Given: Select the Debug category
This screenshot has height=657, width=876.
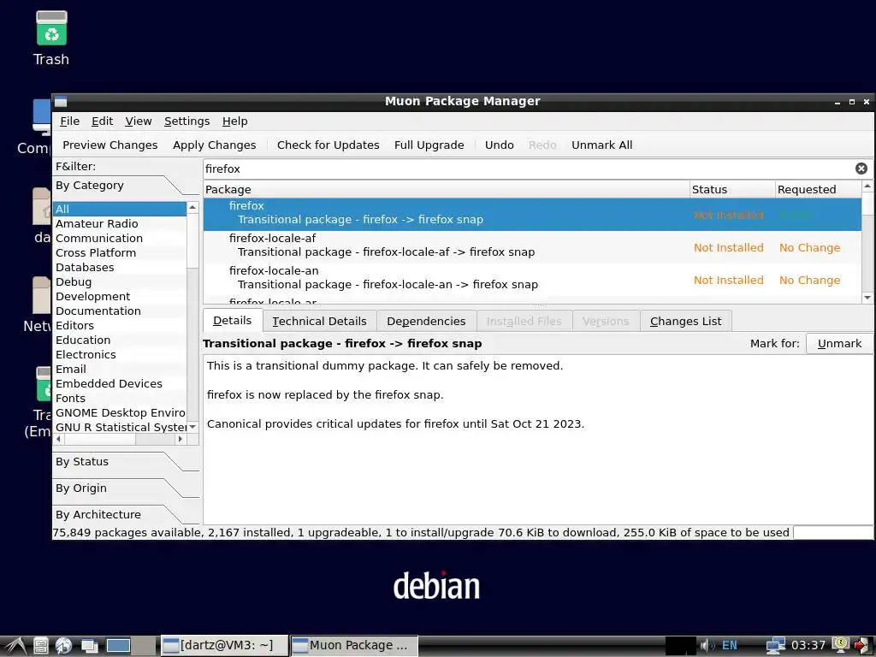Looking at the screenshot, I should click(120, 281).
